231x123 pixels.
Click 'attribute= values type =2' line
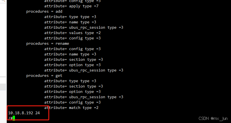[x=72, y=33]
